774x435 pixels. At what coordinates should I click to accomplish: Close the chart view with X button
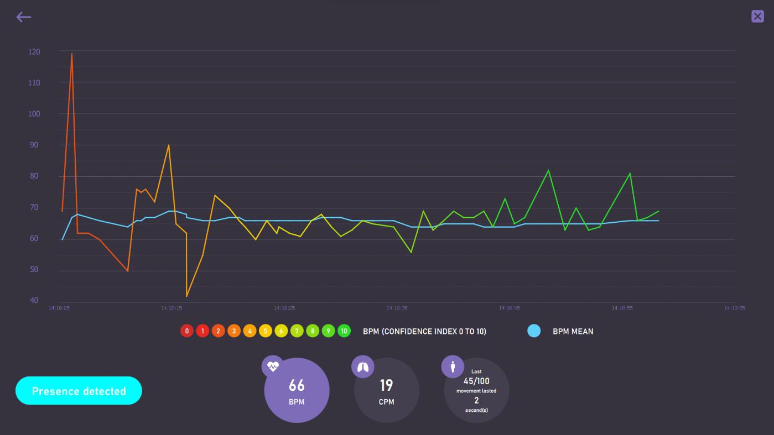(757, 16)
